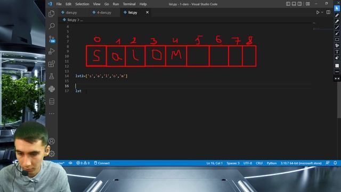Run the Python file with play button
Image resolution: width=341 pixels, height=192 pixels.
[318, 12]
